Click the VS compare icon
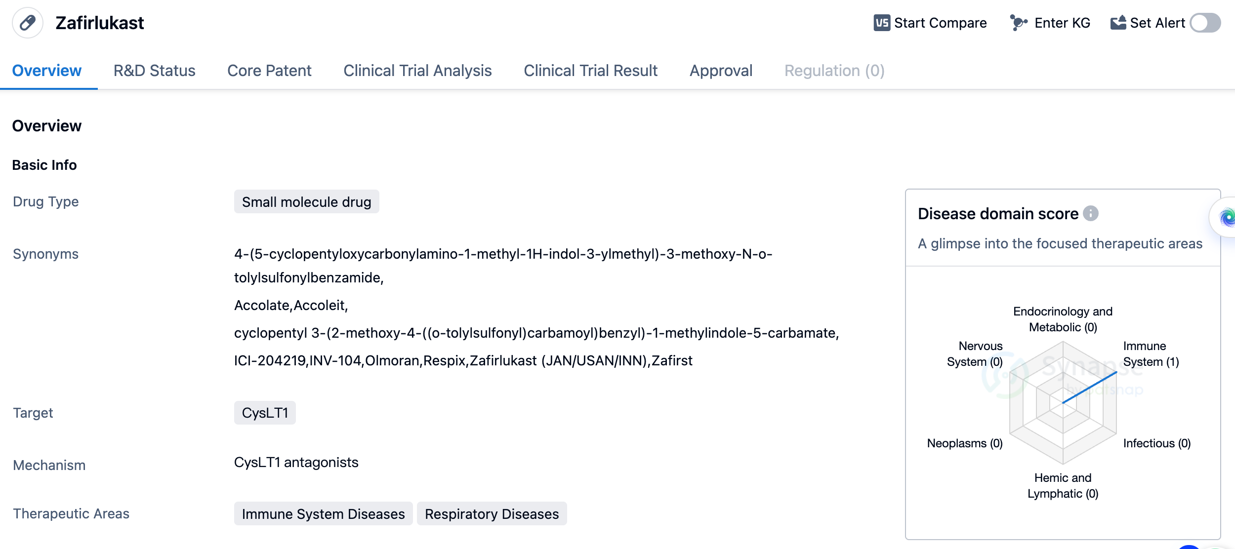 click(881, 23)
